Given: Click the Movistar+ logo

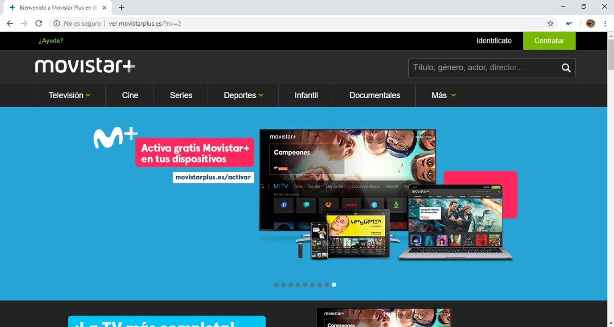Looking at the screenshot, I should click(84, 66).
